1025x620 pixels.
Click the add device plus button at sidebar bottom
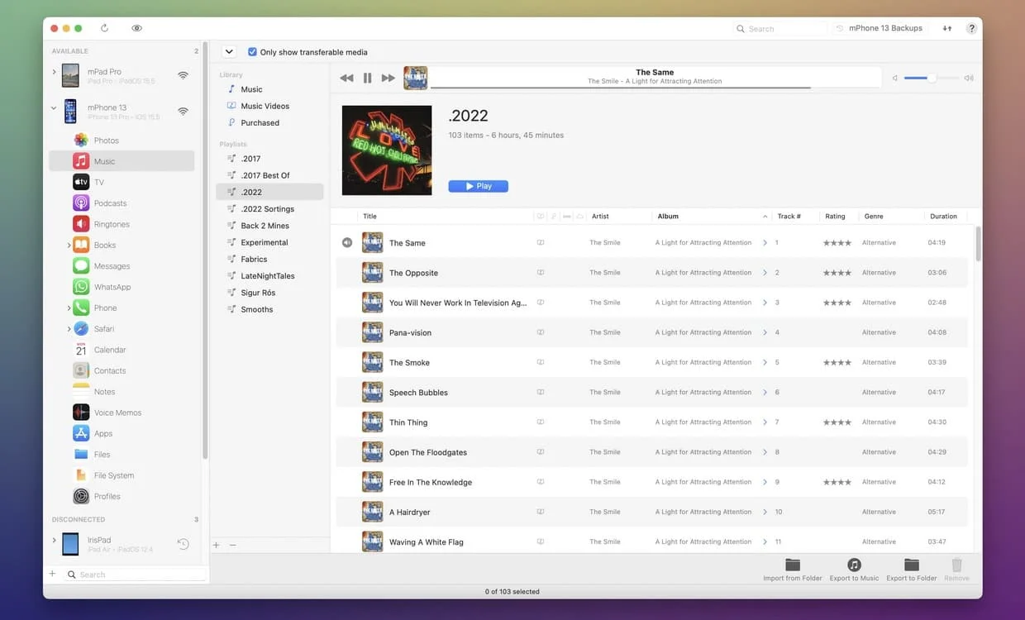tap(52, 574)
